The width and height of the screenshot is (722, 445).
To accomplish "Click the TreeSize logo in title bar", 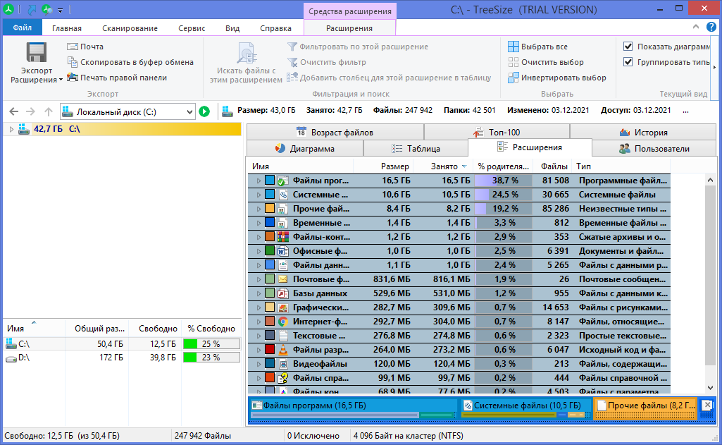I will 8,8.
